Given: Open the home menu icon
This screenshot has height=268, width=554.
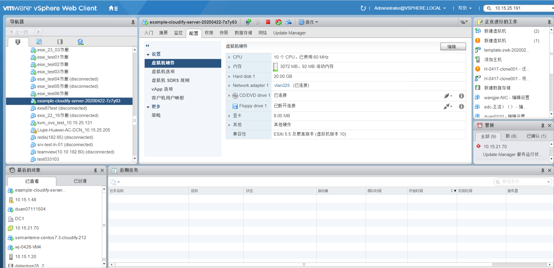Looking at the screenshot, I should tap(113, 8).
